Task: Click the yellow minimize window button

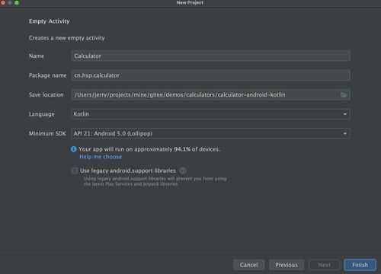Action: tap(10, 3)
